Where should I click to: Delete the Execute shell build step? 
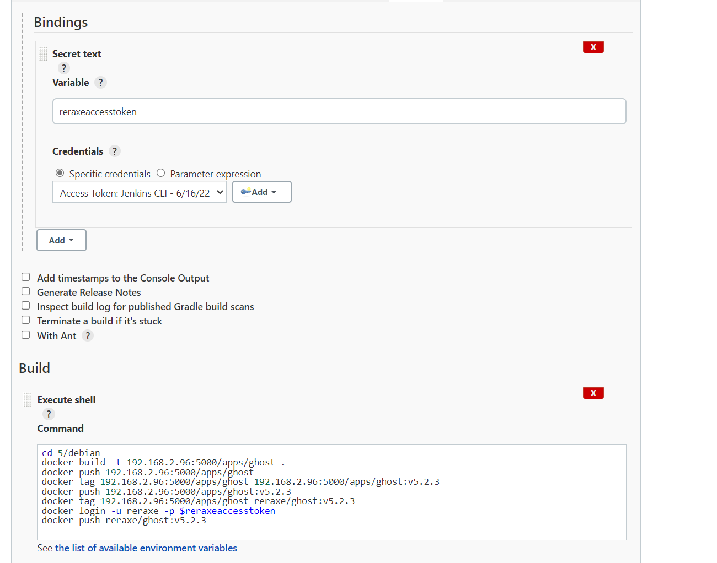click(x=593, y=393)
